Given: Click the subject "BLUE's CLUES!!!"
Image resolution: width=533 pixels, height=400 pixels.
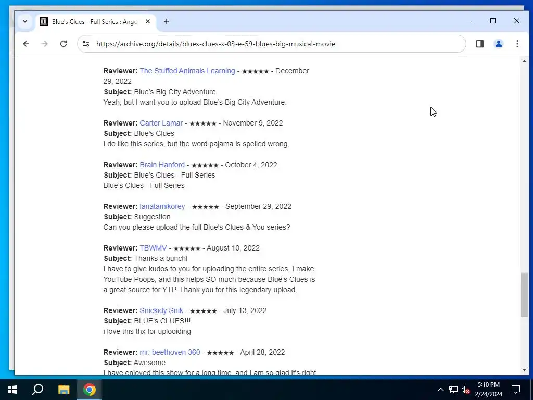Looking at the screenshot, I should click(x=162, y=321).
